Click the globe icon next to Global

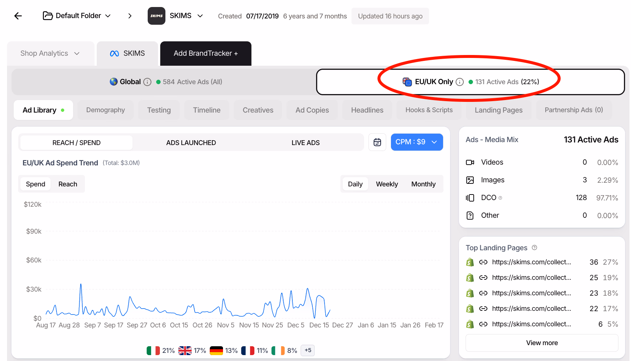coord(113,82)
